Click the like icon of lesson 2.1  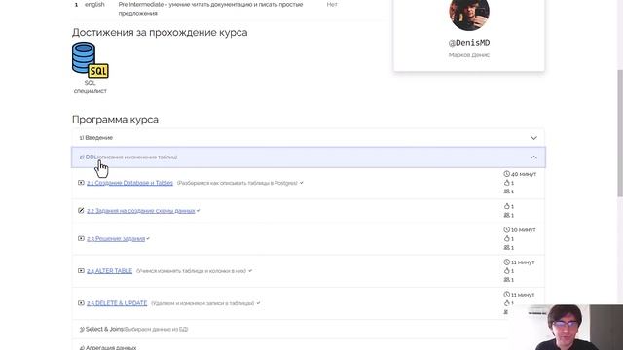click(x=506, y=183)
